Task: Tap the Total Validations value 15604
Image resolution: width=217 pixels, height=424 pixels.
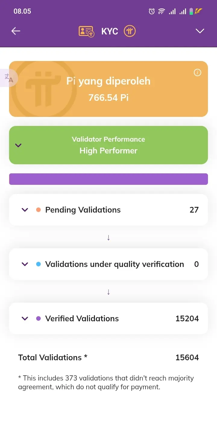Action: (187, 358)
